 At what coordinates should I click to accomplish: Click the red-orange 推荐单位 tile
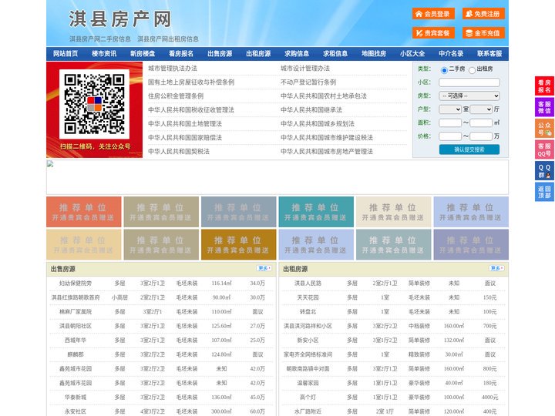[x=84, y=212]
